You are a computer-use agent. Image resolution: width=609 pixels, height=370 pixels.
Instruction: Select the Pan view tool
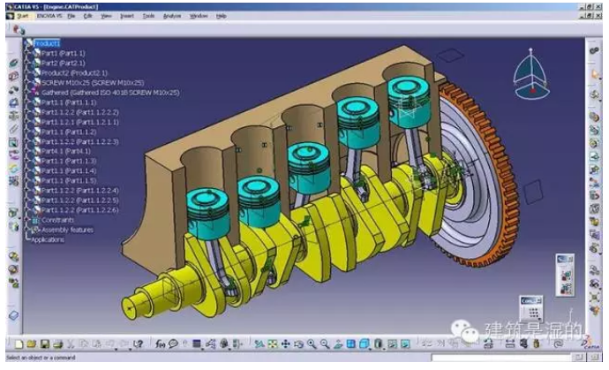285,344
